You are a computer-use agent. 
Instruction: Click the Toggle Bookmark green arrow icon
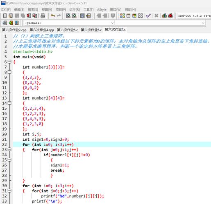11,23
